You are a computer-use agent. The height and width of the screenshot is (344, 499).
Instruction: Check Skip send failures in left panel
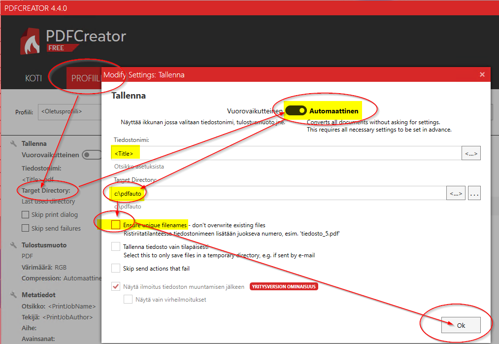tap(26, 228)
